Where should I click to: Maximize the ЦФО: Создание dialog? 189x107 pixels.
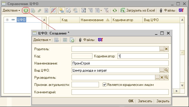click(162, 33)
